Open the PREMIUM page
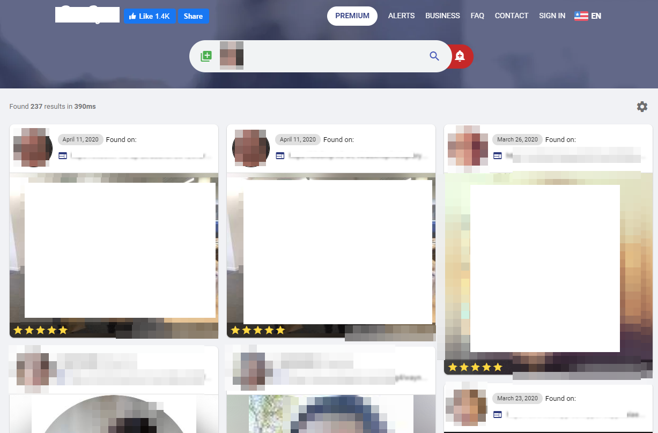This screenshot has height=433, width=658. (352, 16)
